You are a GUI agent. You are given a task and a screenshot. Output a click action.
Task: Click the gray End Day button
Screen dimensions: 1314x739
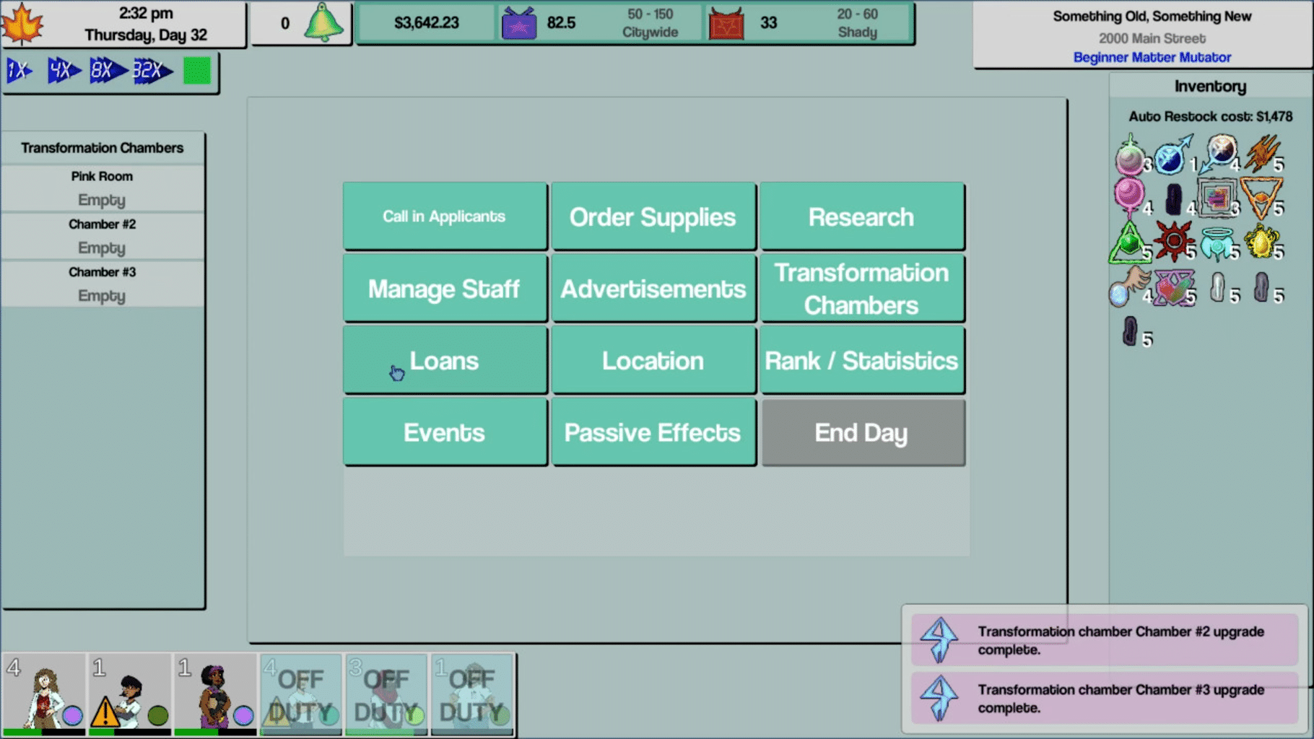pyautogui.click(x=863, y=432)
